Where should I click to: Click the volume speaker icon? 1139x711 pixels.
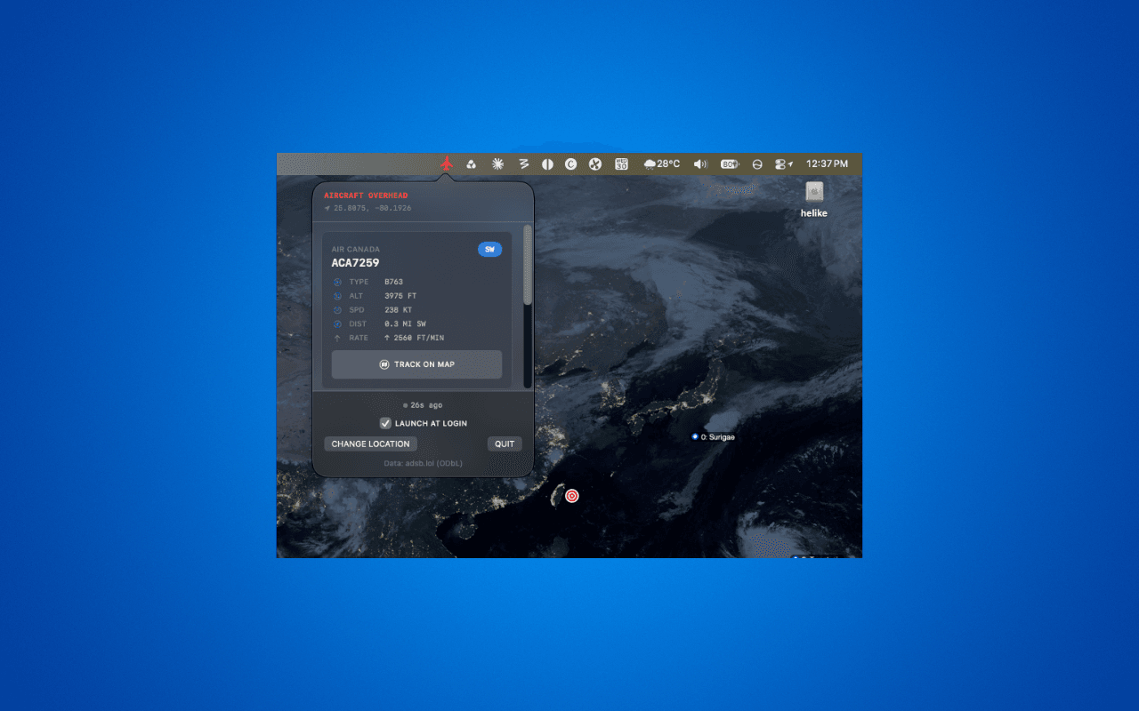click(700, 164)
